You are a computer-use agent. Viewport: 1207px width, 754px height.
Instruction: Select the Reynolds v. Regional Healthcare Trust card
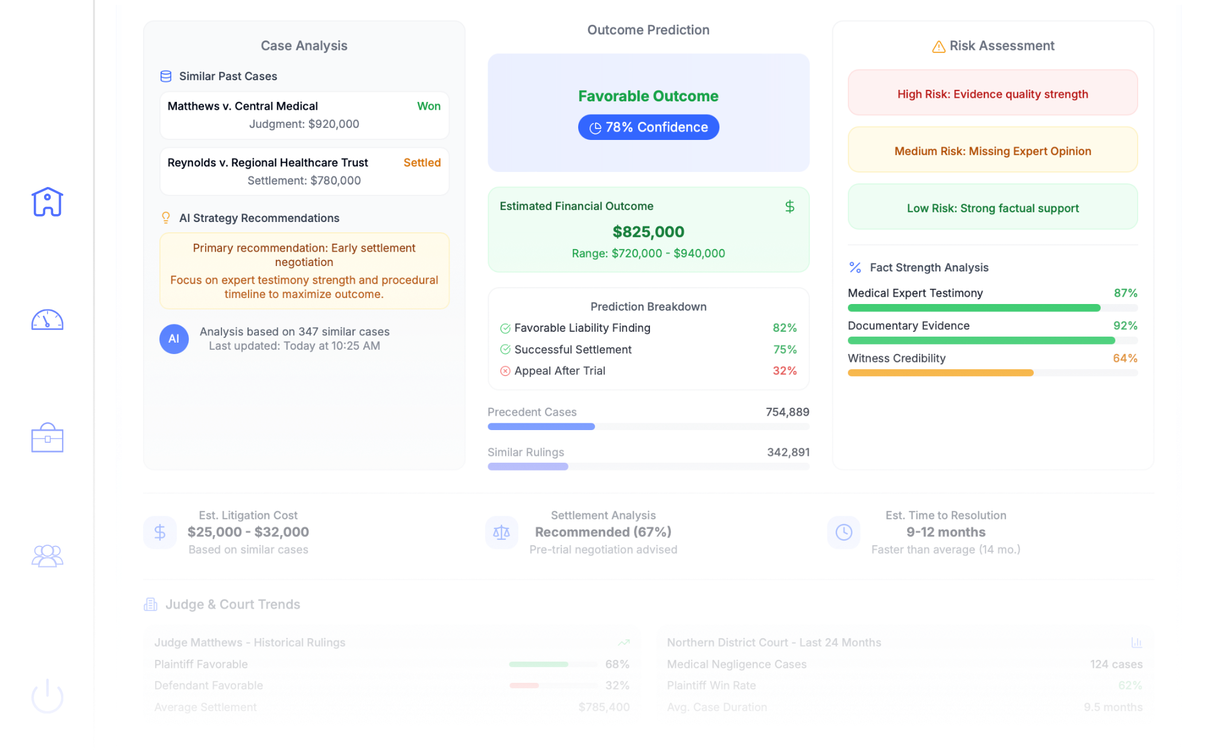pyautogui.click(x=304, y=171)
